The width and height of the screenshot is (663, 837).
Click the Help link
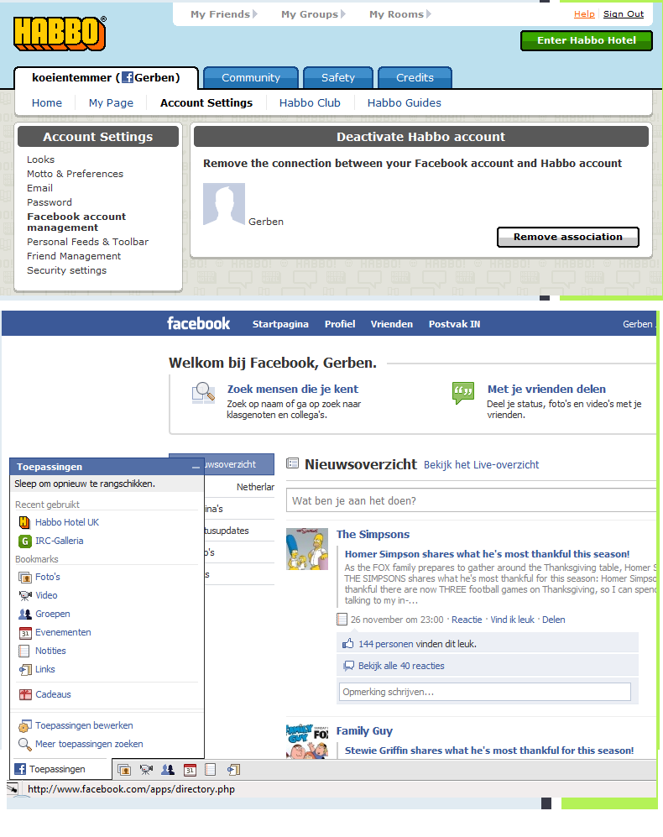pyautogui.click(x=584, y=14)
